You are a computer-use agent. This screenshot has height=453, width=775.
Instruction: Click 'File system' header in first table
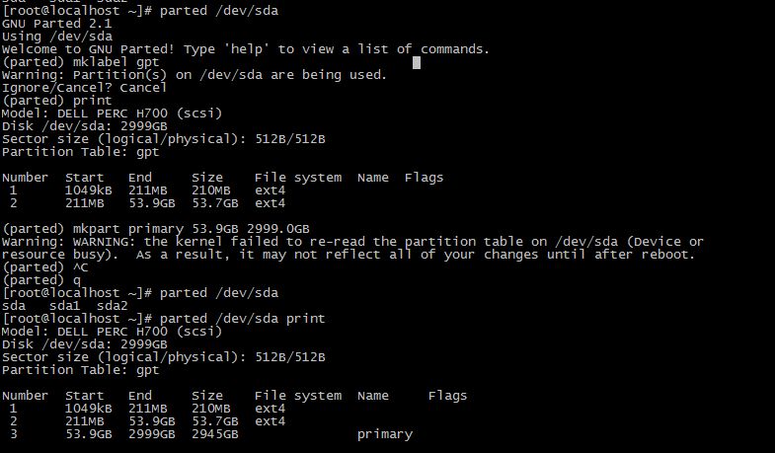coord(298,178)
